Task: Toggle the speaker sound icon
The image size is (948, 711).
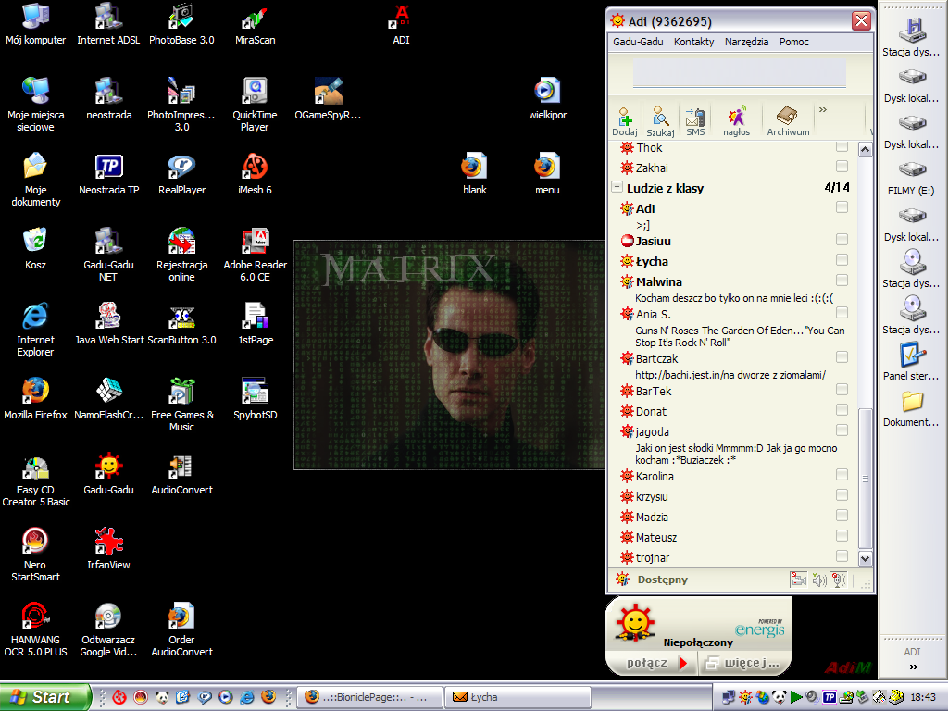Action: click(818, 580)
